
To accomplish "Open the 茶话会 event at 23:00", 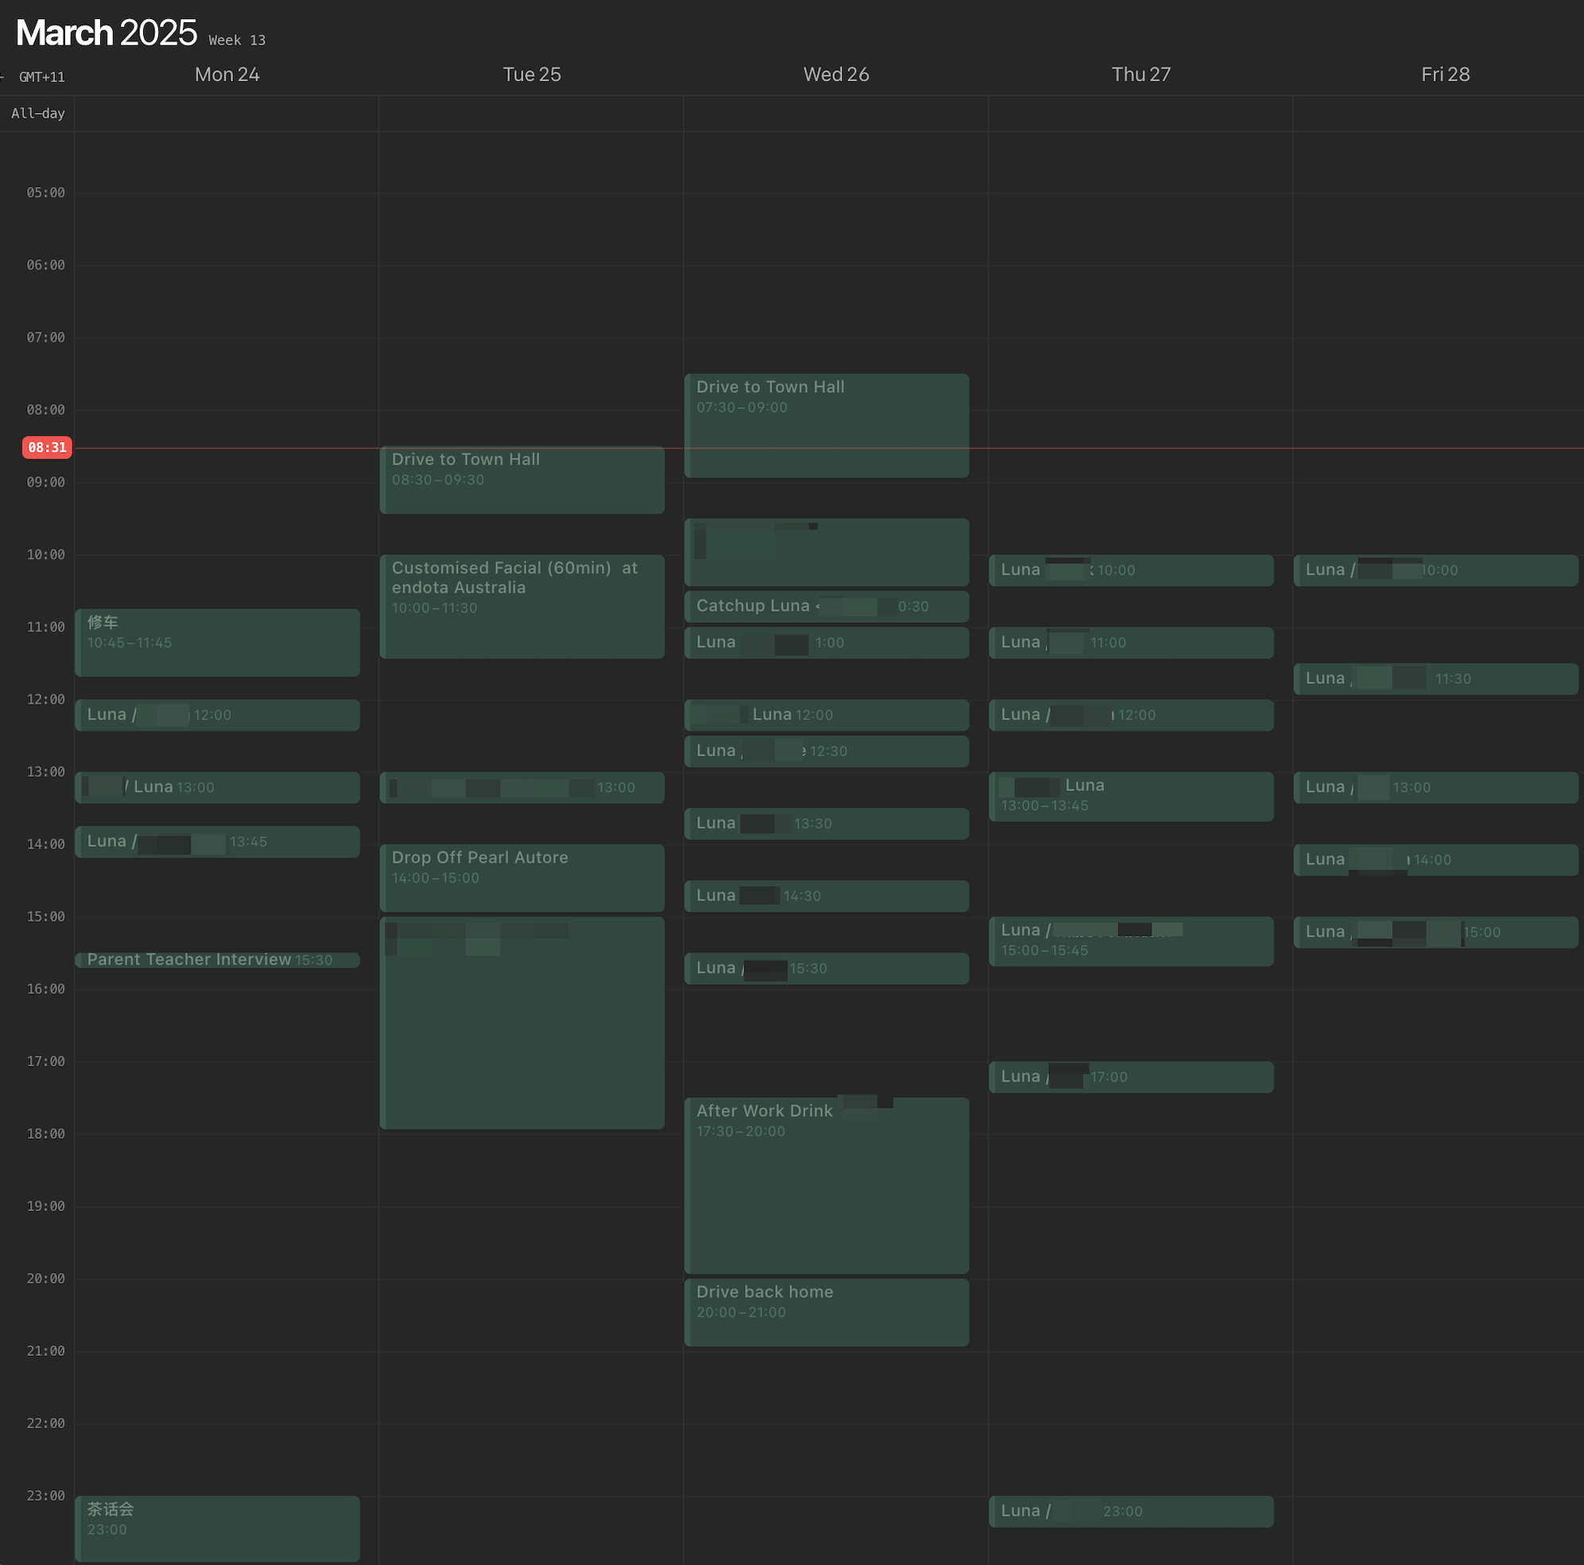I will pos(217,1528).
